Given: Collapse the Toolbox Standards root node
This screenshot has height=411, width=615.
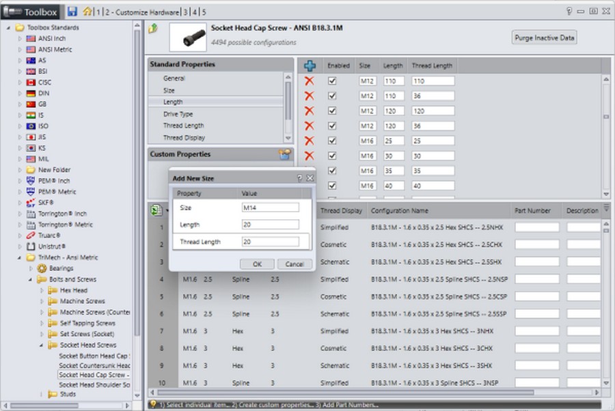Looking at the screenshot, I should click(x=8, y=28).
